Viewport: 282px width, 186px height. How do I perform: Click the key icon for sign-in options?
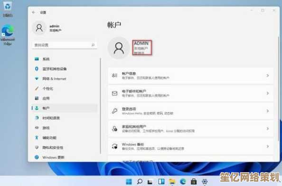(x=114, y=111)
